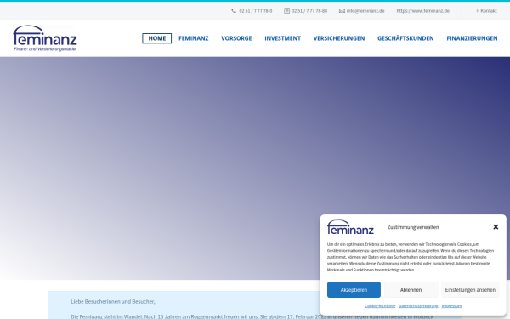Open the FINANZIERUNGEN menu
The image size is (510, 319).
tap(472, 38)
